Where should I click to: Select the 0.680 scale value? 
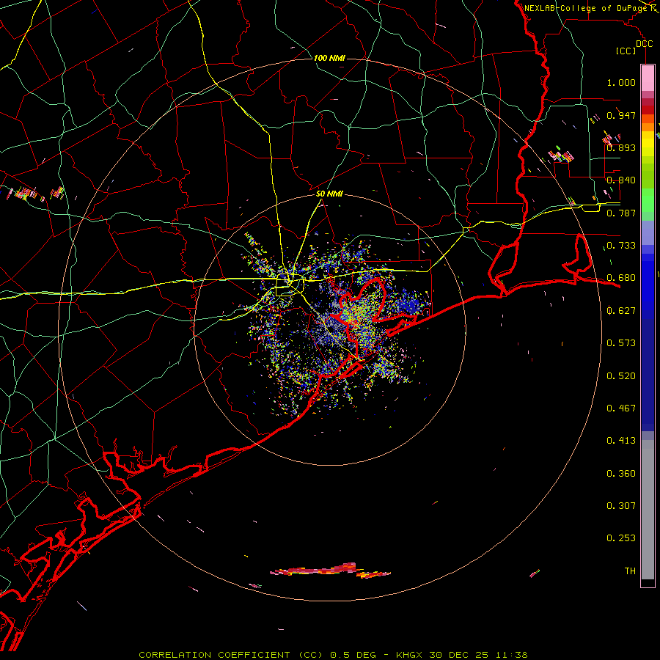click(621, 278)
